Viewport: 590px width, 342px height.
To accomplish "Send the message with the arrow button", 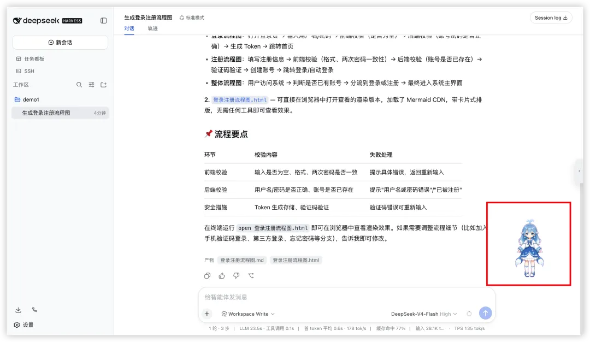I will [x=486, y=313].
